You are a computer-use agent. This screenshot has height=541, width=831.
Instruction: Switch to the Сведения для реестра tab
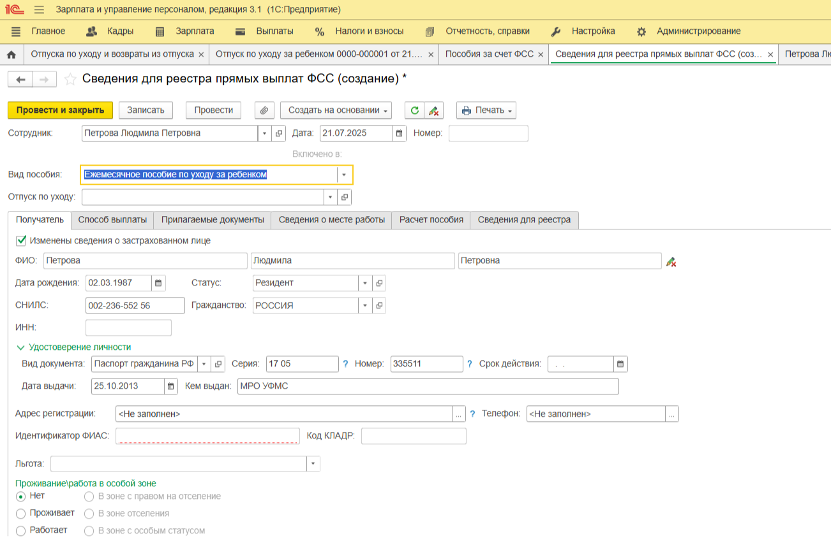524,220
